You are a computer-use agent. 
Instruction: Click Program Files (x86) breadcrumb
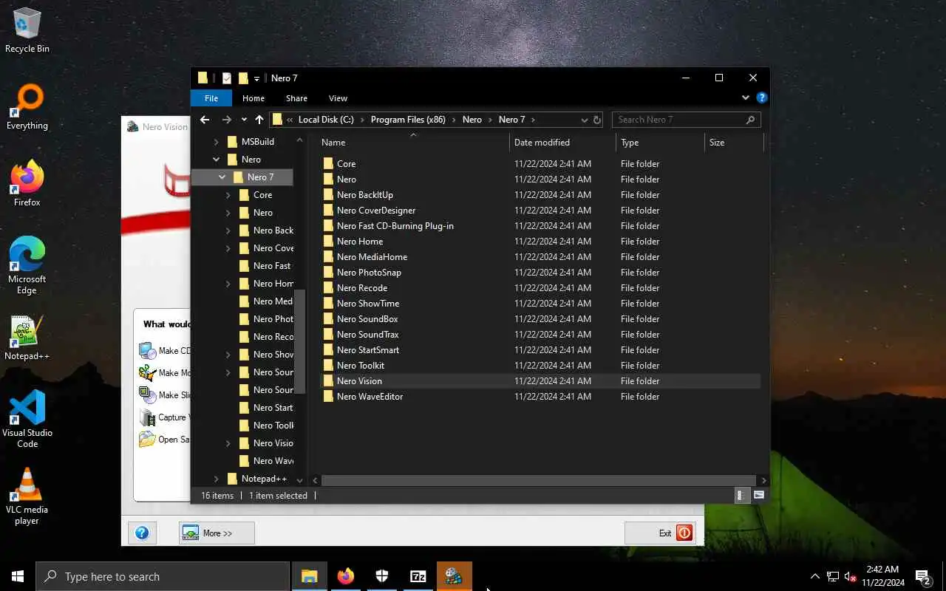coord(408,120)
